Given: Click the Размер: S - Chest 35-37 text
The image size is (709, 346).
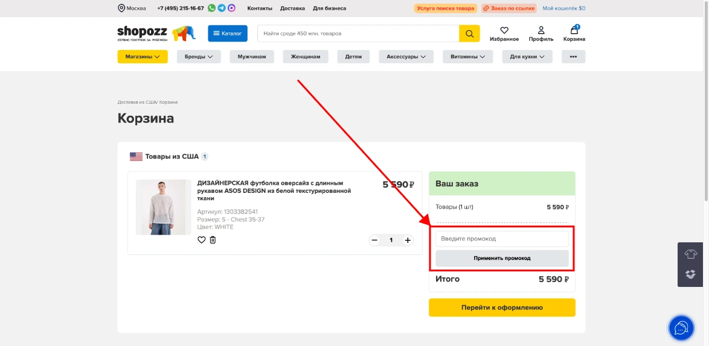Looking at the screenshot, I should point(231,219).
